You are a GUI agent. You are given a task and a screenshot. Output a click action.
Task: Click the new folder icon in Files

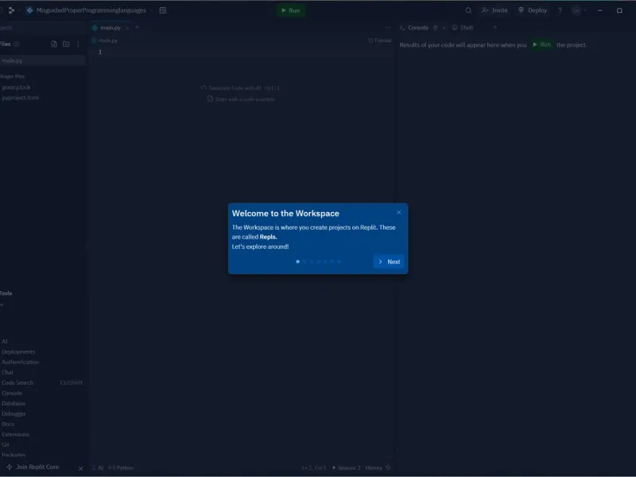coord(66,44)
